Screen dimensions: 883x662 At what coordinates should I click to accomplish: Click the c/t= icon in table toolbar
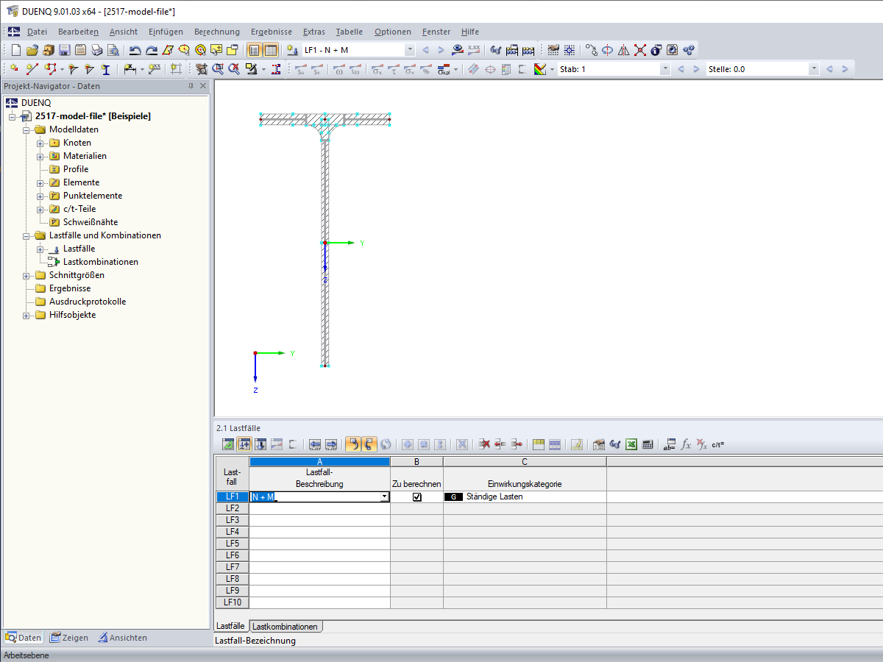tap(717, 444)
